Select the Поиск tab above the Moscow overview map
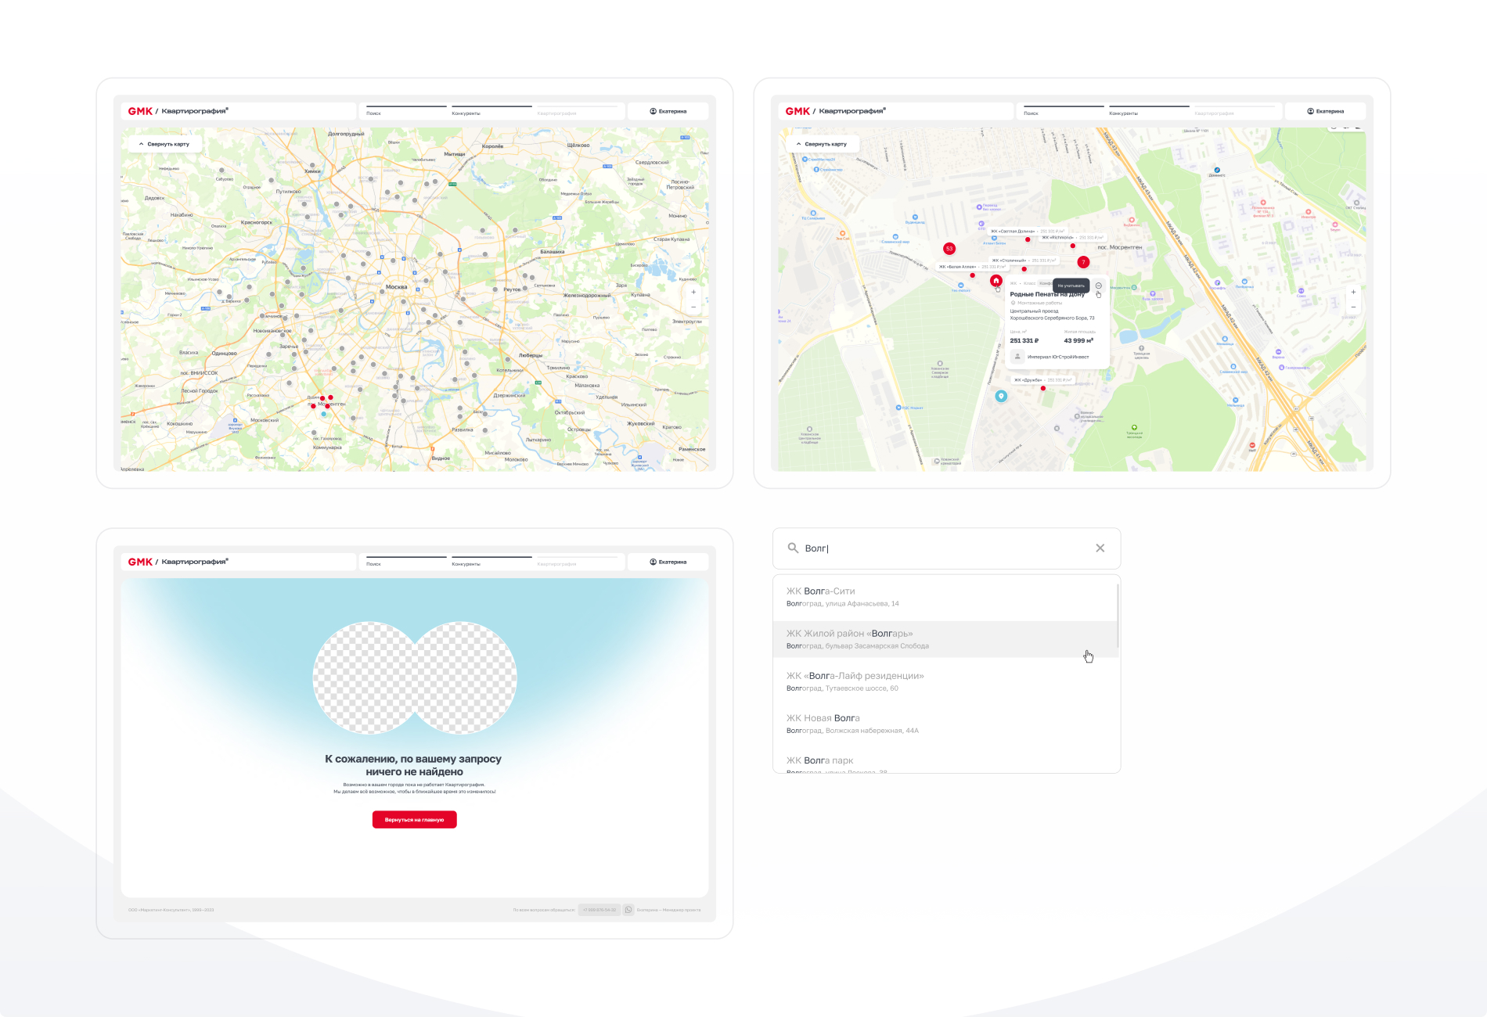 (374, 113)
